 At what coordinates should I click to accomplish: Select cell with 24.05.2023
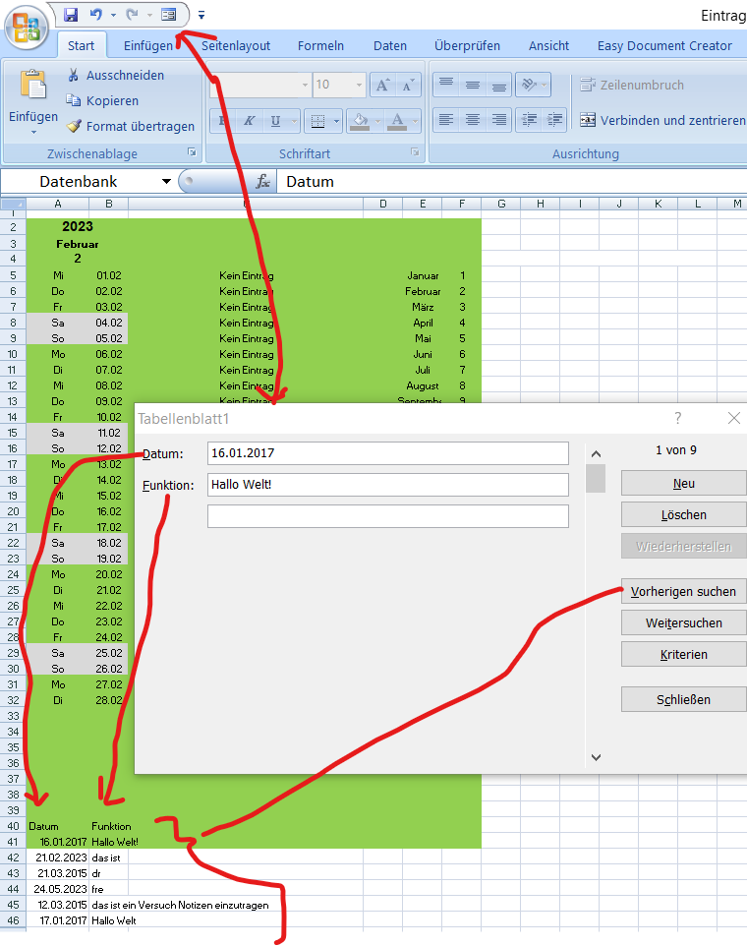pos(58,889)
